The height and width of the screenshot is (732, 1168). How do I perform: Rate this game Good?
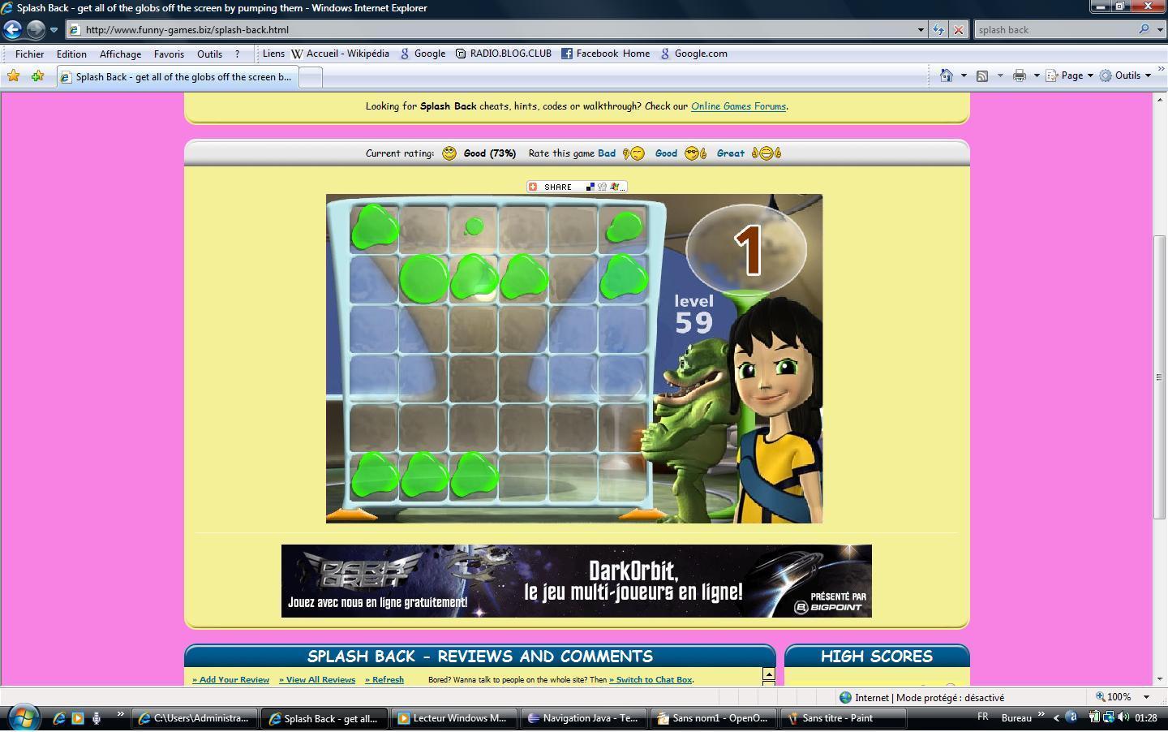pyautogui.click(x=680, y=153)
